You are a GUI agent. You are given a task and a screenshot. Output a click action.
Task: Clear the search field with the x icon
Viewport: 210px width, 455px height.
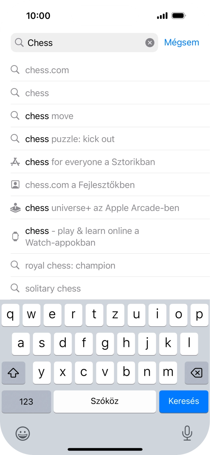coord(149,42)
